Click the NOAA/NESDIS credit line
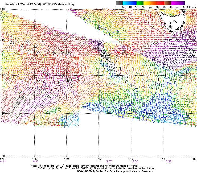The image size is (197, 173). tap(115, 171)
